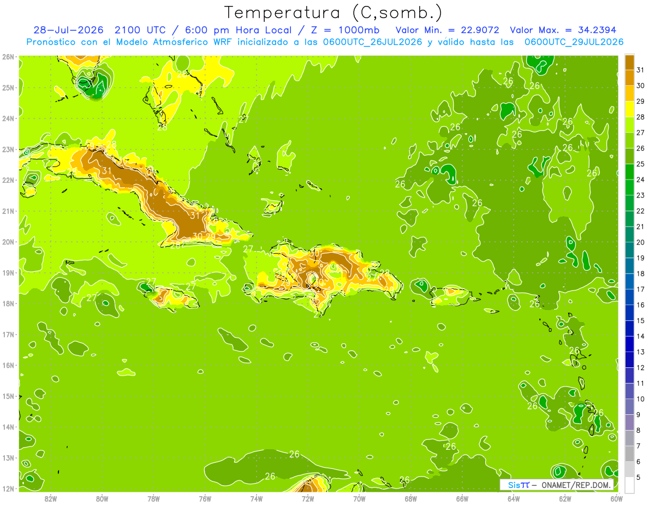Screen dimensions: 655x506
Task: Click the "78W" longitude axis label
Action: tap(153, 498)
